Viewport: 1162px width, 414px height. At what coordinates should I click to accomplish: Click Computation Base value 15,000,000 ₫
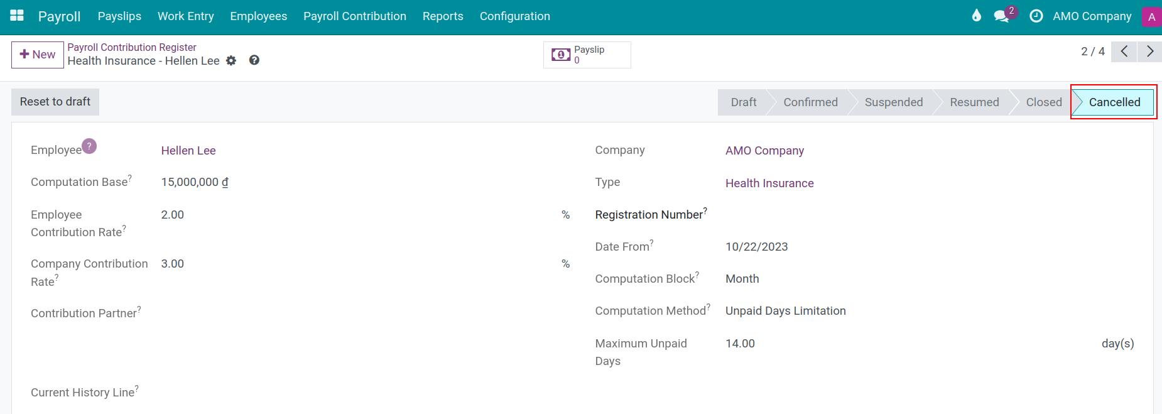pyautogui.click(x=195, y=182)
